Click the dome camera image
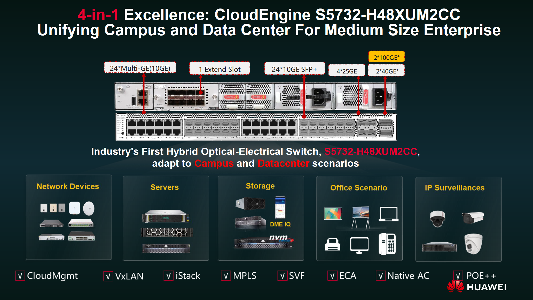Screen dimensions: 533x300 click(438, 219)
